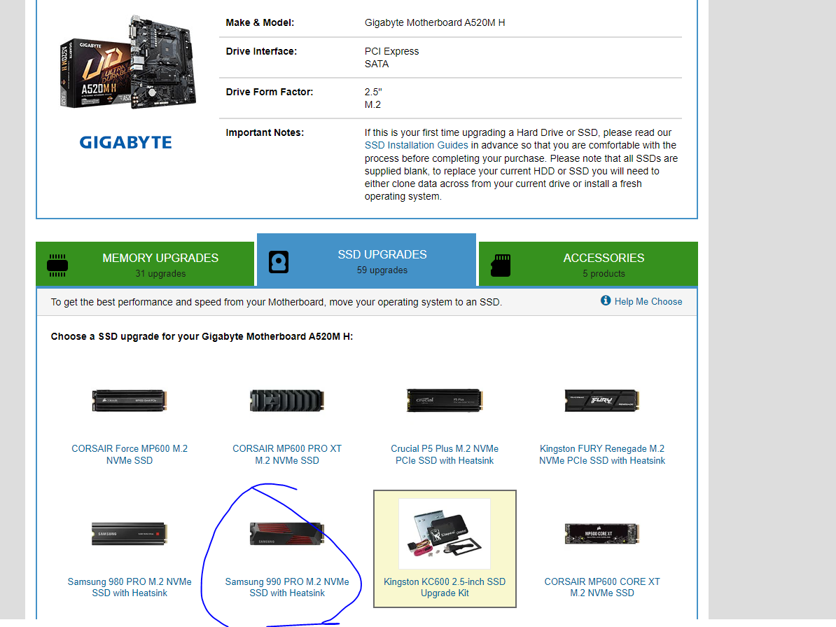Click the memory chip icon
The image size is (836, 627).
(x=57, y=266)
